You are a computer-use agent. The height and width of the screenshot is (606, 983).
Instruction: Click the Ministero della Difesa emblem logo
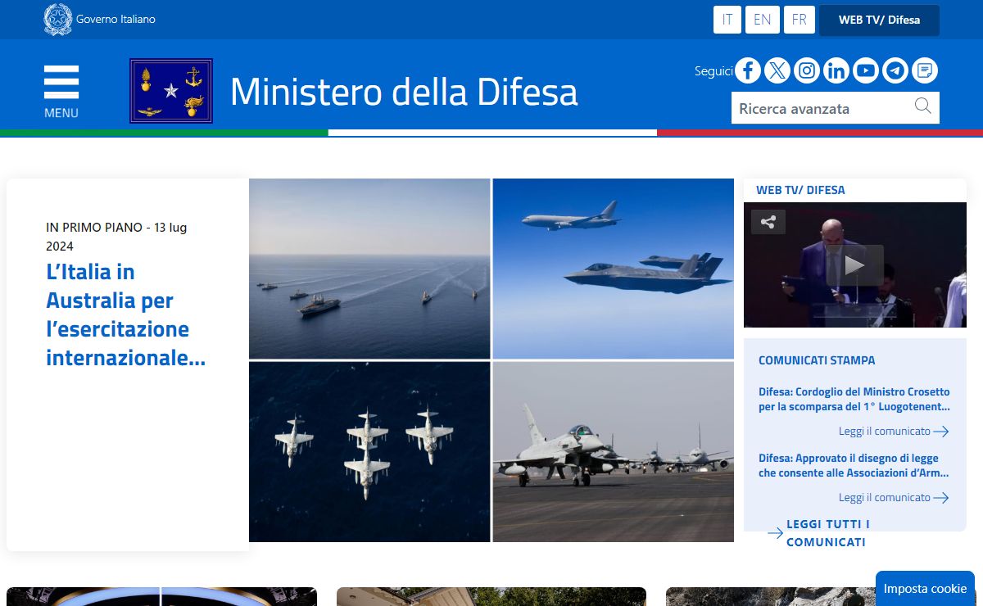[171, 91]
